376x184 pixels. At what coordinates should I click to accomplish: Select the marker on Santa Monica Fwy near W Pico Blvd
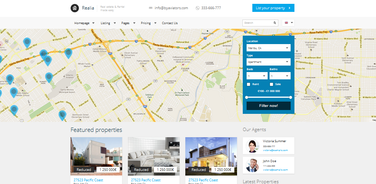tap(68, 53)
